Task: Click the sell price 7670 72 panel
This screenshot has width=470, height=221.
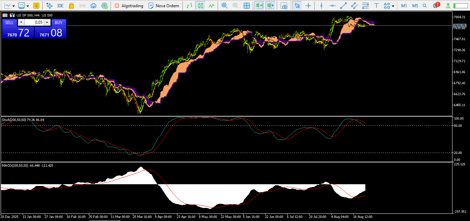Action: point(18,33)
